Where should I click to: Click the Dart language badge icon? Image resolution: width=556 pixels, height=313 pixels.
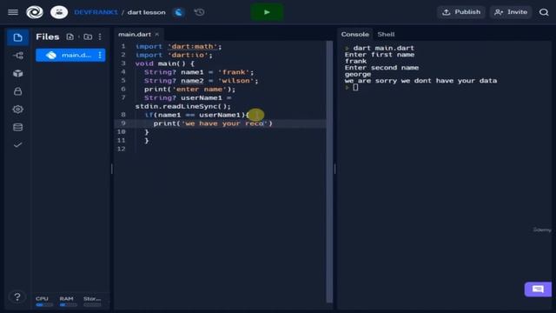tap(179, 12)
